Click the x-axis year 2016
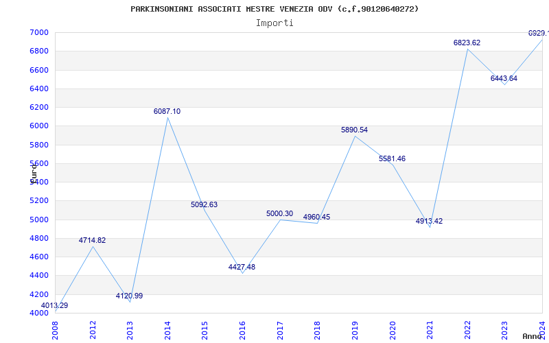 [x=242, y=330]
